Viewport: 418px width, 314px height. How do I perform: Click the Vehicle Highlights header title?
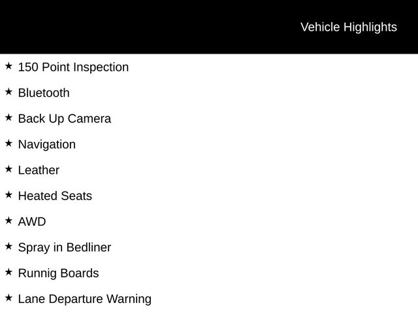tap(348, 27)
